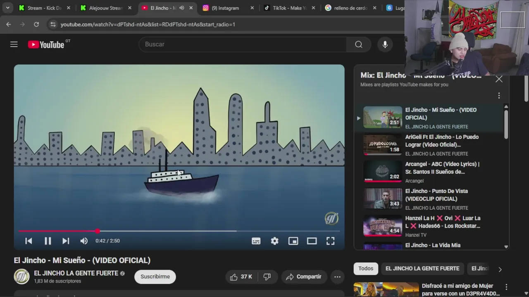Close the Mix playlist panel
529x297 pixels.
click(499, 79)
